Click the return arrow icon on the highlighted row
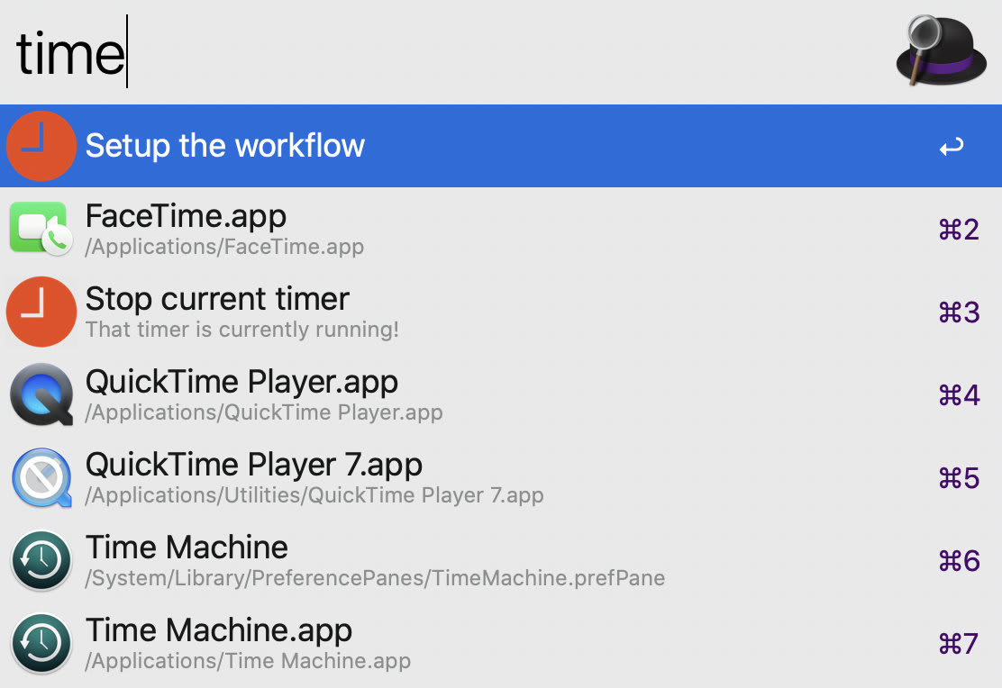Viewport: 1002px width, 688px height. [952, 147]
